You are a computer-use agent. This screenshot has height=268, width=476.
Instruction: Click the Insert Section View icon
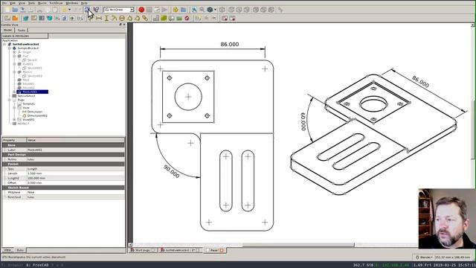click(x=49, y=18)
